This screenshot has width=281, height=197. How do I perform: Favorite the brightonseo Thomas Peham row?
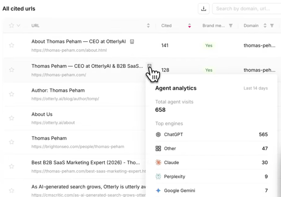pos(12,142)
